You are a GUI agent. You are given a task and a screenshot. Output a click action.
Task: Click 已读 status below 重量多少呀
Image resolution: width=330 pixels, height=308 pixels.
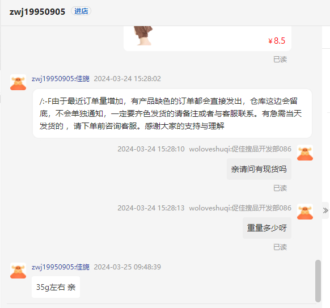coord(280,247)
